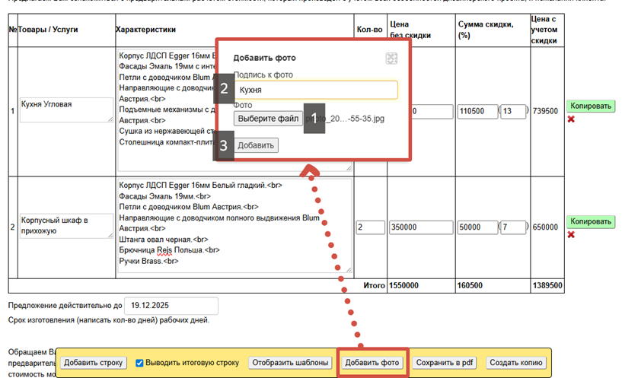This screenshot has height=378, width=641.
Task: Click 'Выберите файл' button
Action: [x=267, y=119]
